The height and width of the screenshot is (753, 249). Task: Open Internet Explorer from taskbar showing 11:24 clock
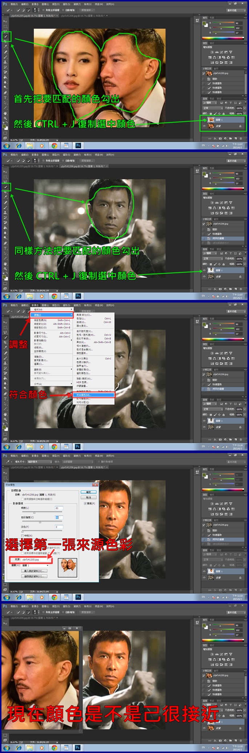coord(19,446)
